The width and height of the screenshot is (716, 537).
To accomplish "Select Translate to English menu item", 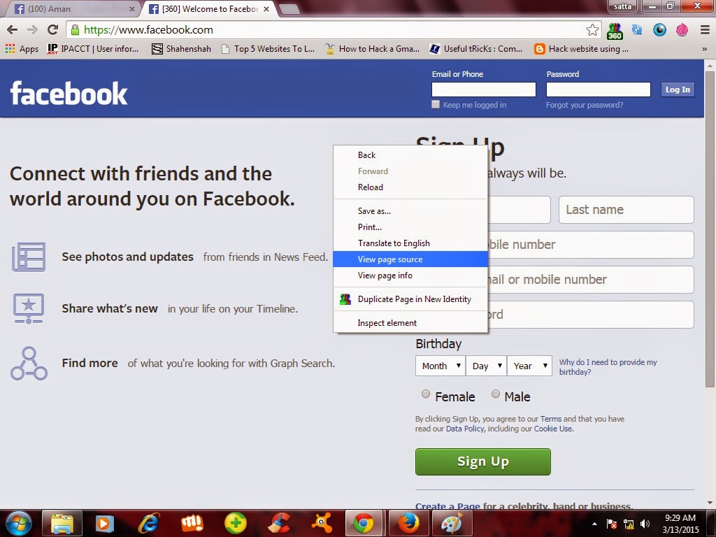I will coord(410,243).
